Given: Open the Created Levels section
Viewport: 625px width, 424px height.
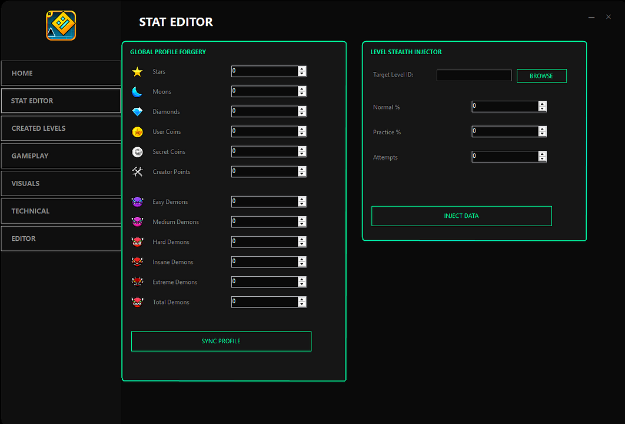Looking at the screenshot, I should pyautogui.click(x=61, y=128).
